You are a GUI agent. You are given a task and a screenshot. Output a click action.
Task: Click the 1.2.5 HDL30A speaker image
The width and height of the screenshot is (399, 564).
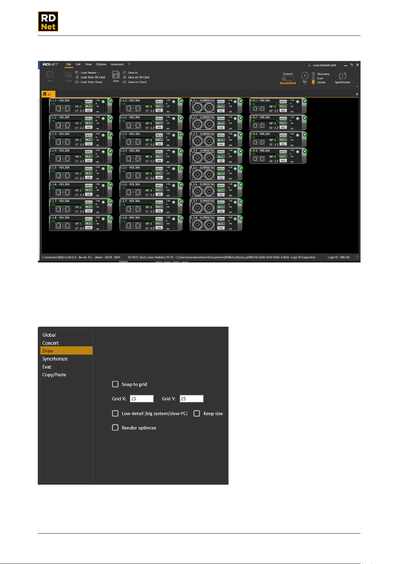click(133, 175)
